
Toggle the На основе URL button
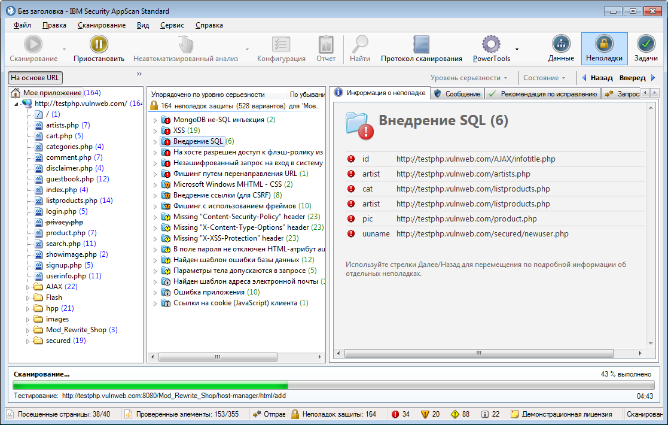tap(36, 78)
